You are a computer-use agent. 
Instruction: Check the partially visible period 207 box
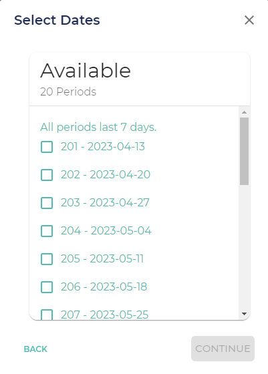pyautogui.click(x=47, y=315)
